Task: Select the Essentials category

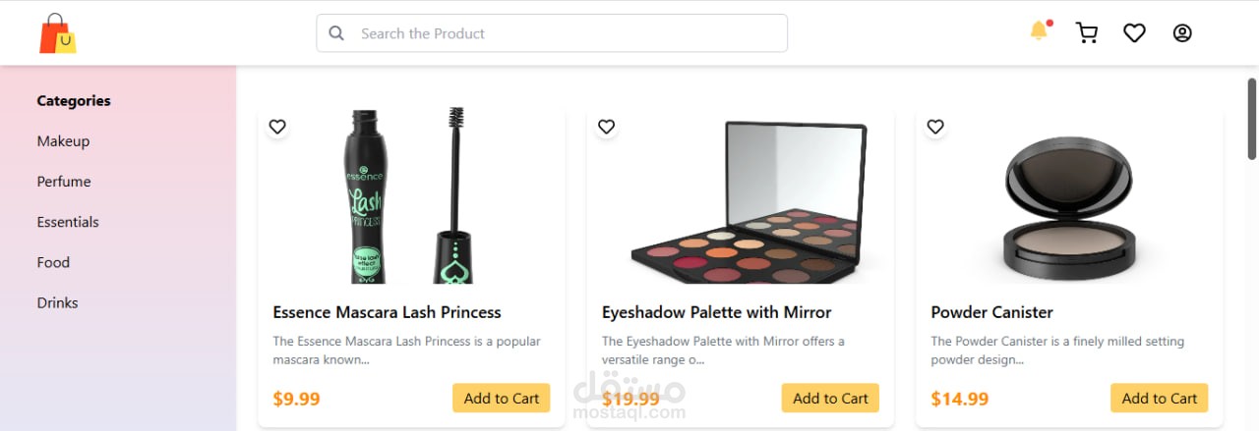Action: point(68,222)
